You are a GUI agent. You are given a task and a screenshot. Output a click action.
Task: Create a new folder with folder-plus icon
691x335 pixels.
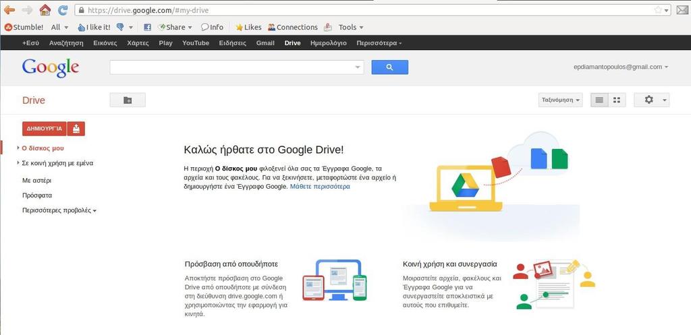click(128, 100)
